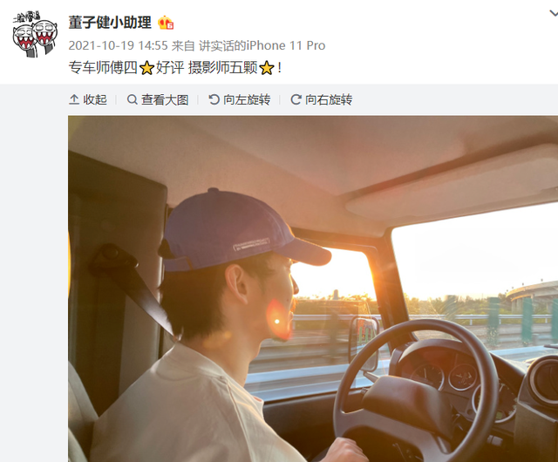Click the second star emoji after 摄影师五颗

(x=267, y=68)
